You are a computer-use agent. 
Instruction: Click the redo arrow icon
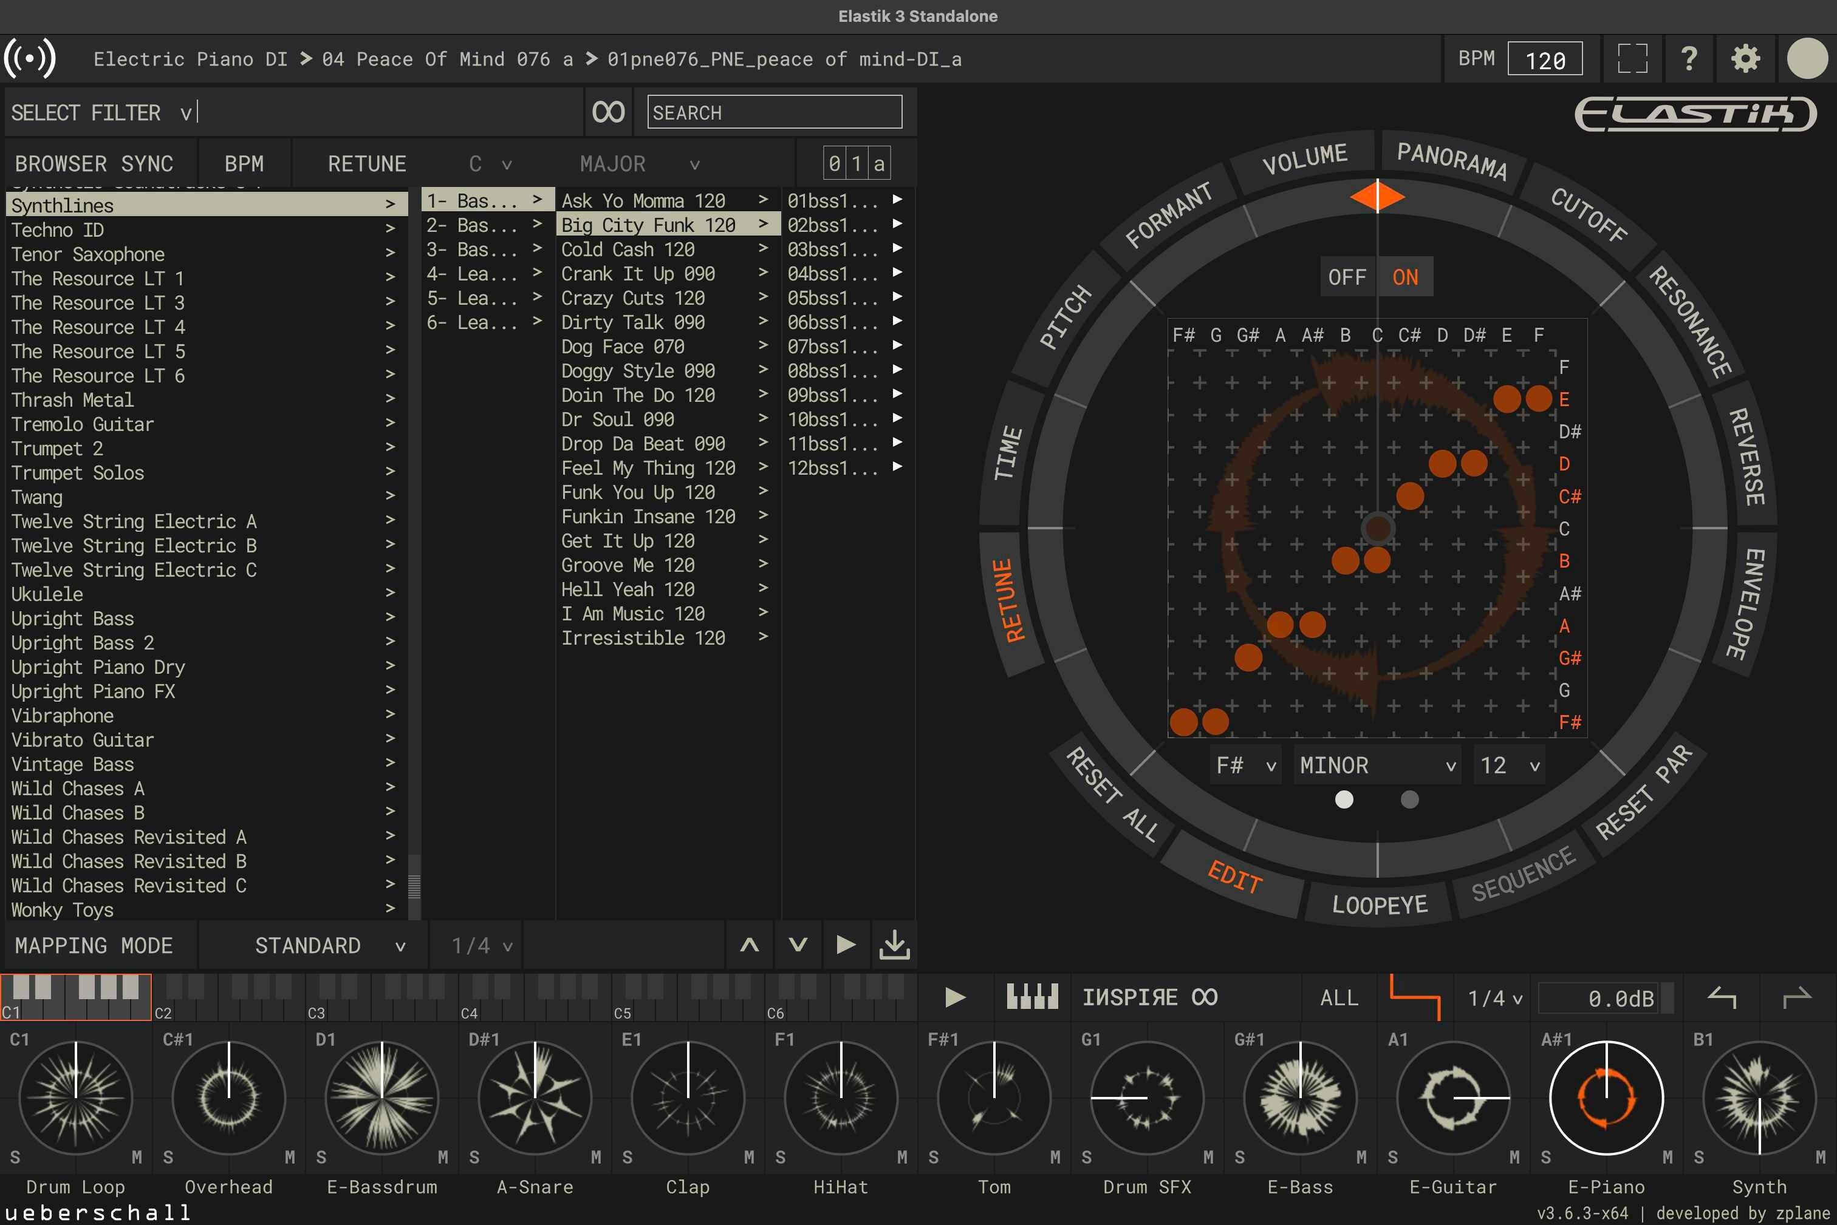[x=1796, y=997]
